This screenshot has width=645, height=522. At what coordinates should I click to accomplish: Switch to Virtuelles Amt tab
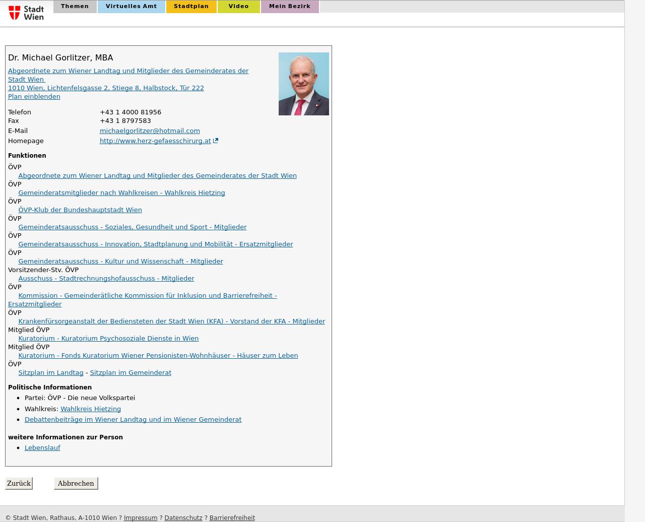click(131, 7)
